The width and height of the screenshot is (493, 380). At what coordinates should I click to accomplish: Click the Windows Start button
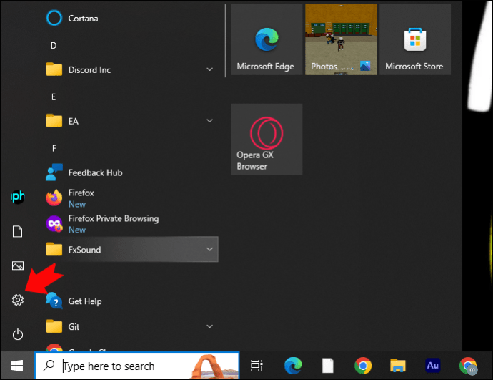(17, 366)
